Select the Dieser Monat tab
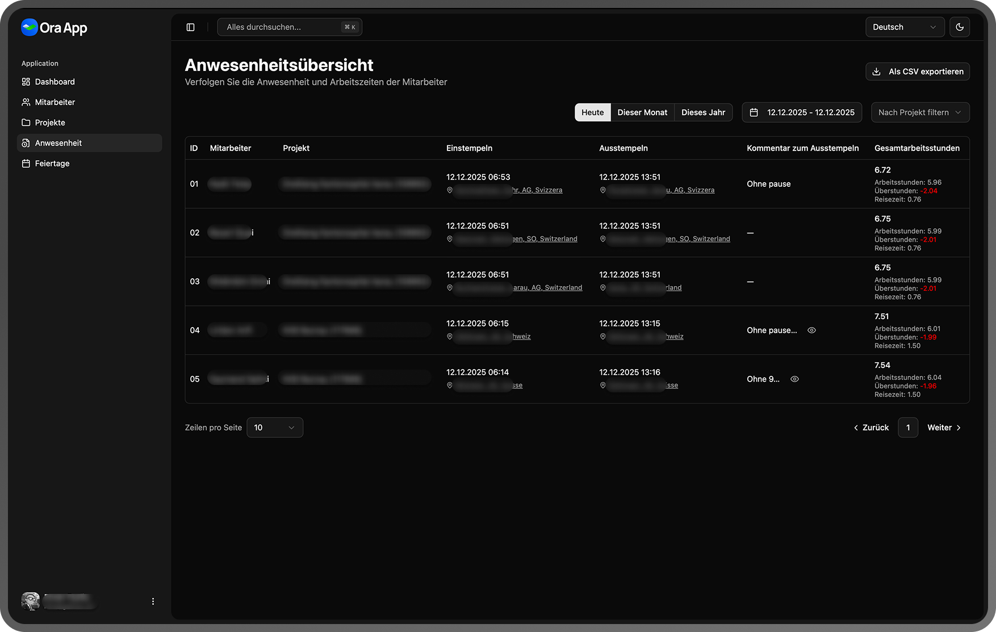 pyautogui.click(x=642, y=112)
